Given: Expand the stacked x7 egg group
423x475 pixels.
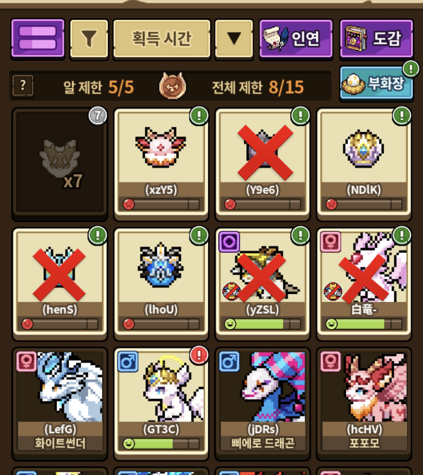Looking at the screenshot, I should (x=60, y=163).
